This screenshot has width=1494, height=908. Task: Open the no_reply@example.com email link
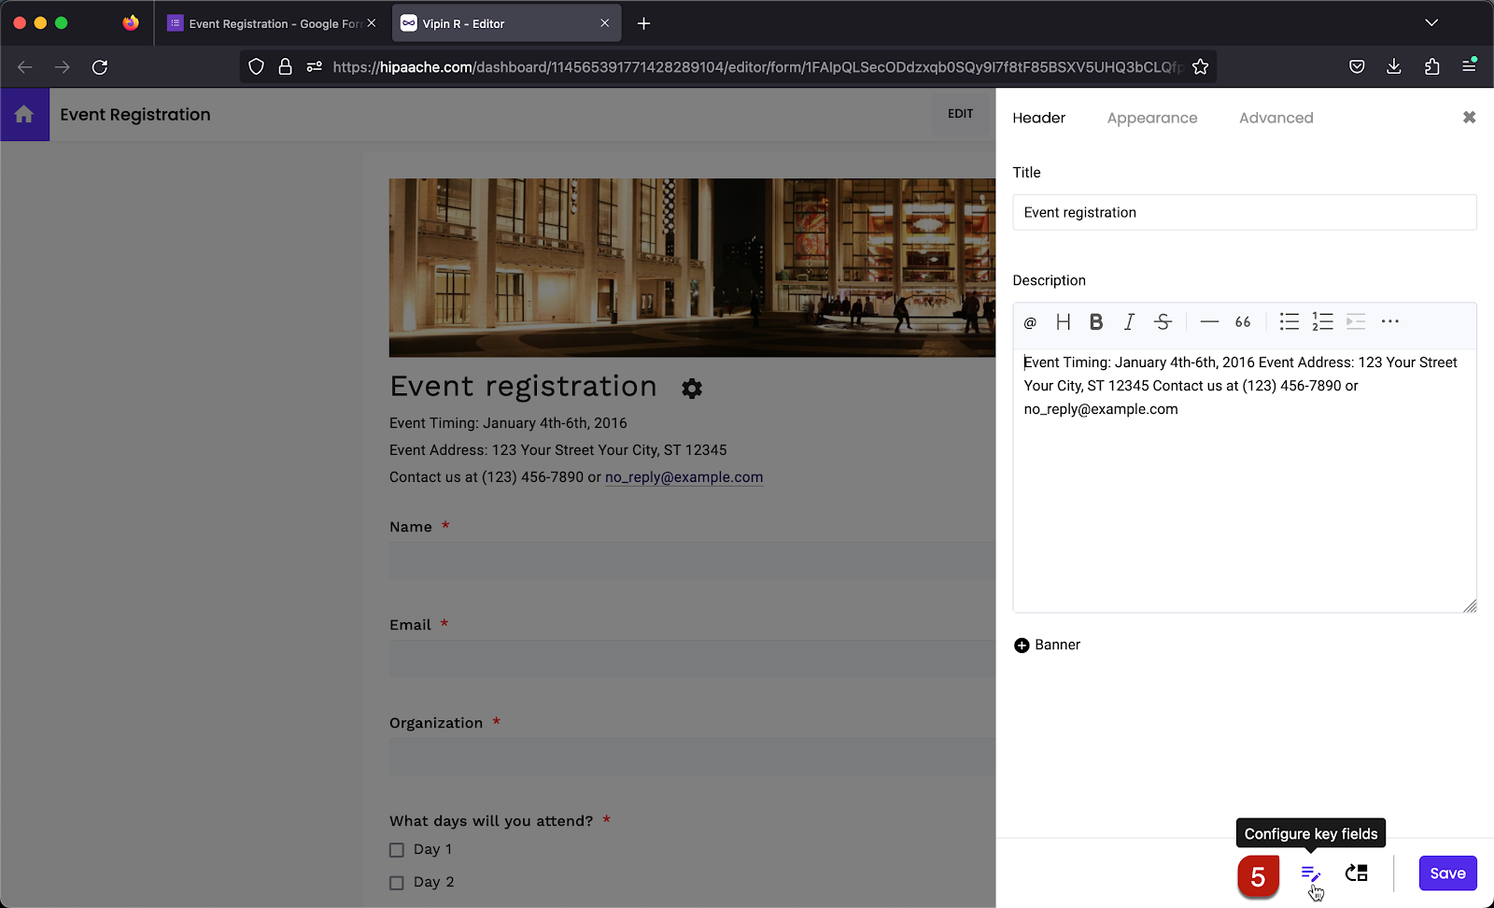tap(684, 476)
